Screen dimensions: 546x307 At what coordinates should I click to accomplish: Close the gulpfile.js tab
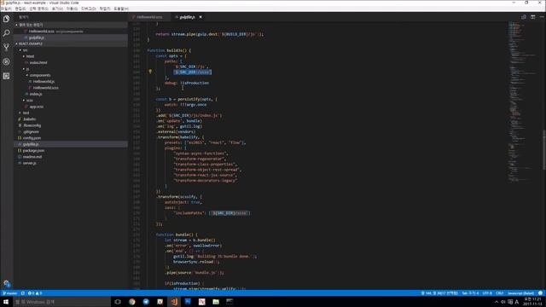click(200, 17)
